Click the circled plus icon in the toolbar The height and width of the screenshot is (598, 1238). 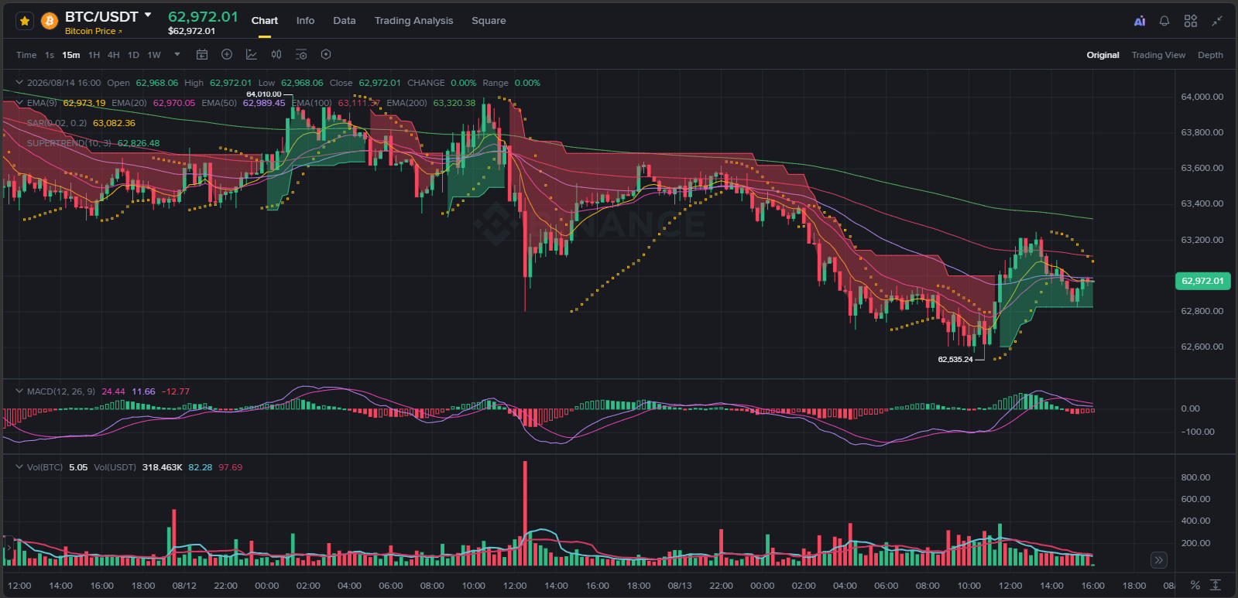pyautogui.click(x=227, y=54)
